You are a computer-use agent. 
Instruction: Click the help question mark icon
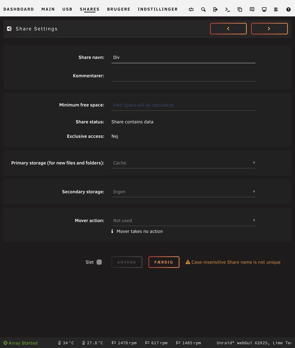coord(289,9)
